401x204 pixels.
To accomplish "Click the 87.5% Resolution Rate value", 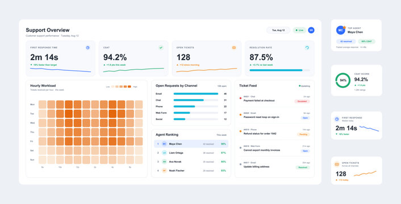I will (261, 57).
